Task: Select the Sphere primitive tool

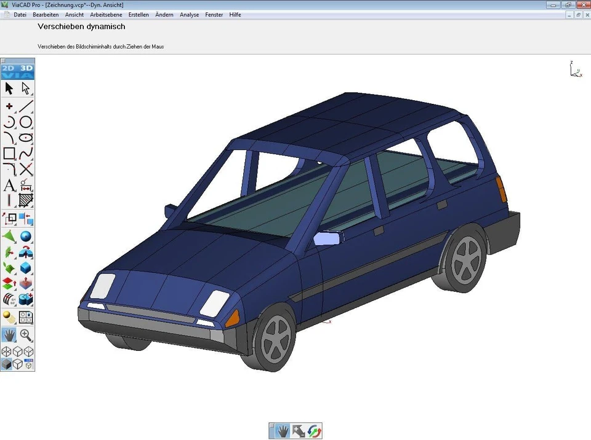Action: pyautogui.click(x=26, y=235)
